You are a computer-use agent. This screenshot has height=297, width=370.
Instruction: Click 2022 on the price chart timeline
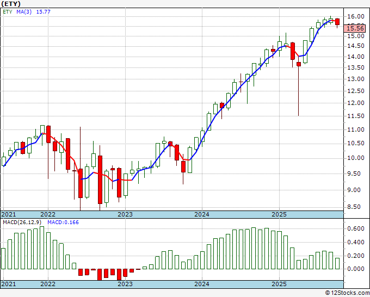(48, 214)
